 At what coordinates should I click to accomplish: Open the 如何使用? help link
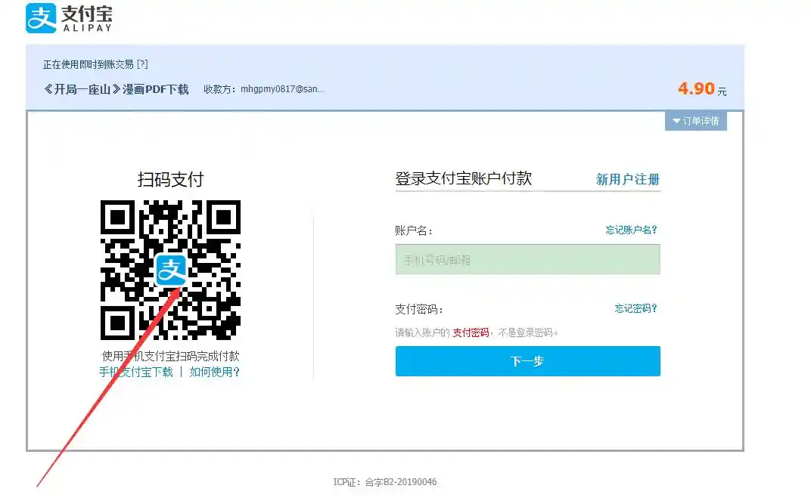pos(215,372)
